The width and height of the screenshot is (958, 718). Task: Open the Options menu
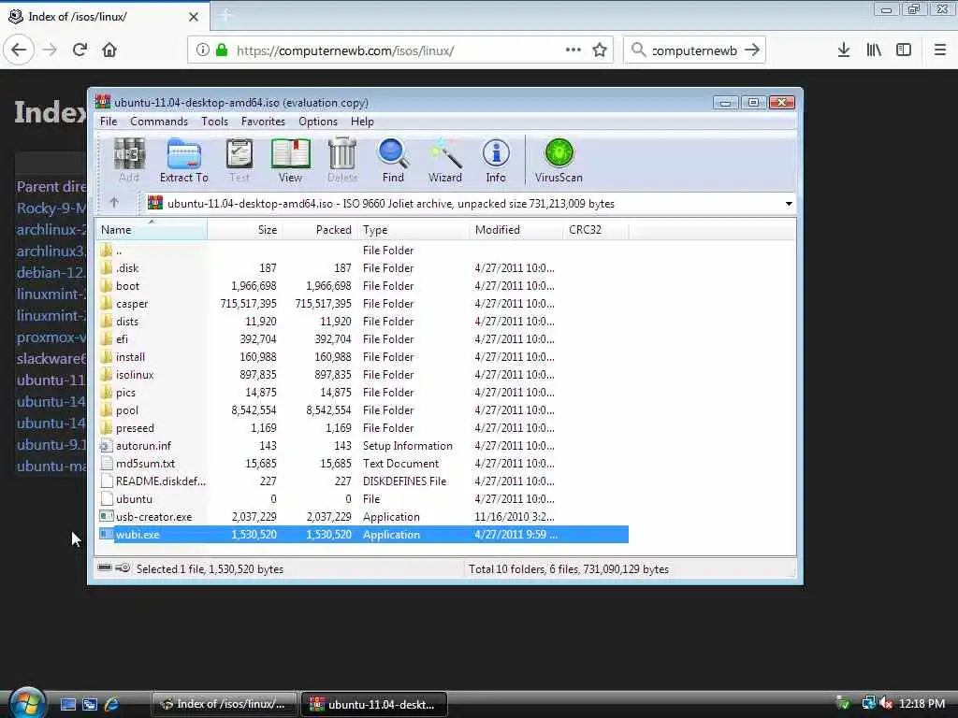pos(318,122)
